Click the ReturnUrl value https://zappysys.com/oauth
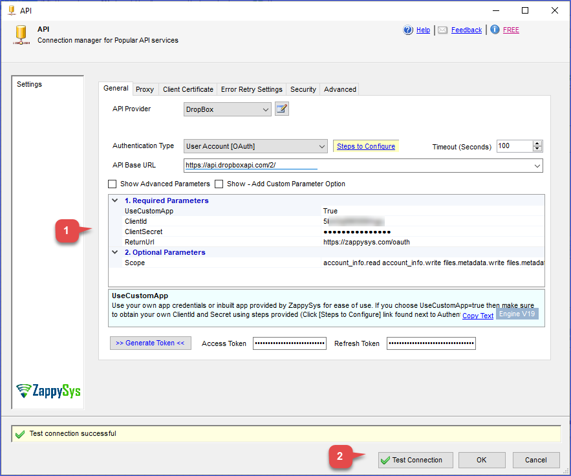Screen dimensions: 571x476 pos(367,242)
